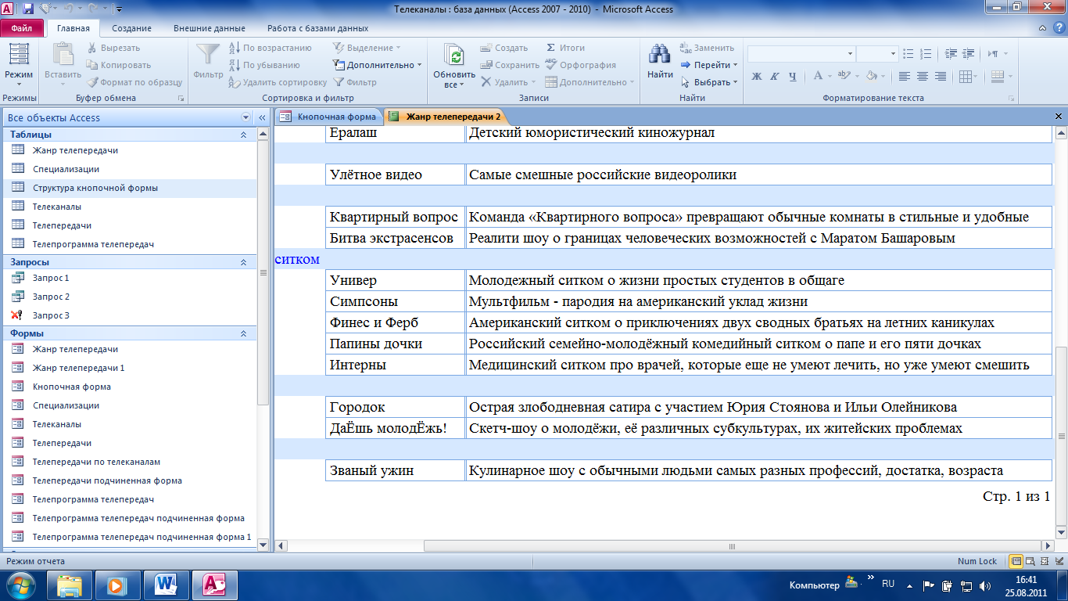Toggle bold (Ж) formatting
1068x601 pixels.
tap(756, 76)
